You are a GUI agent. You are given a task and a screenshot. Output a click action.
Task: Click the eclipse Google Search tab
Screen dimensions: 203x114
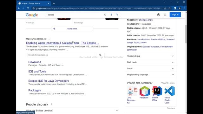point(34,3)
